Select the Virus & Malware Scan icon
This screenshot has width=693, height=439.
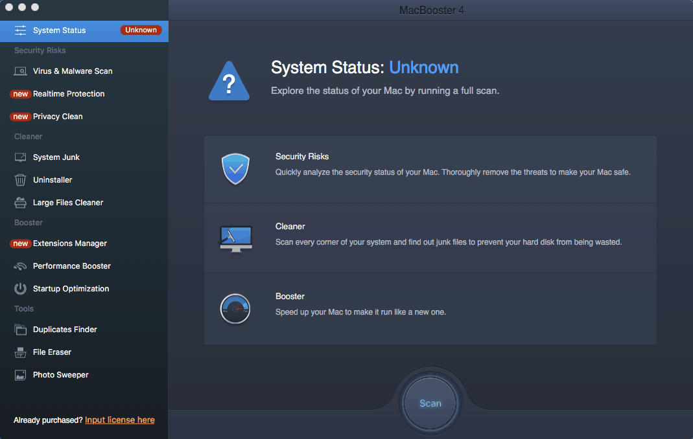[19, 71]
